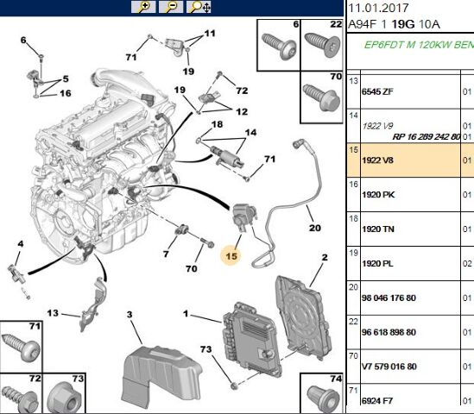Click the clip 74 thumbnail
Viewport: 474px width, 414px height.
click(x=322, y=393)
